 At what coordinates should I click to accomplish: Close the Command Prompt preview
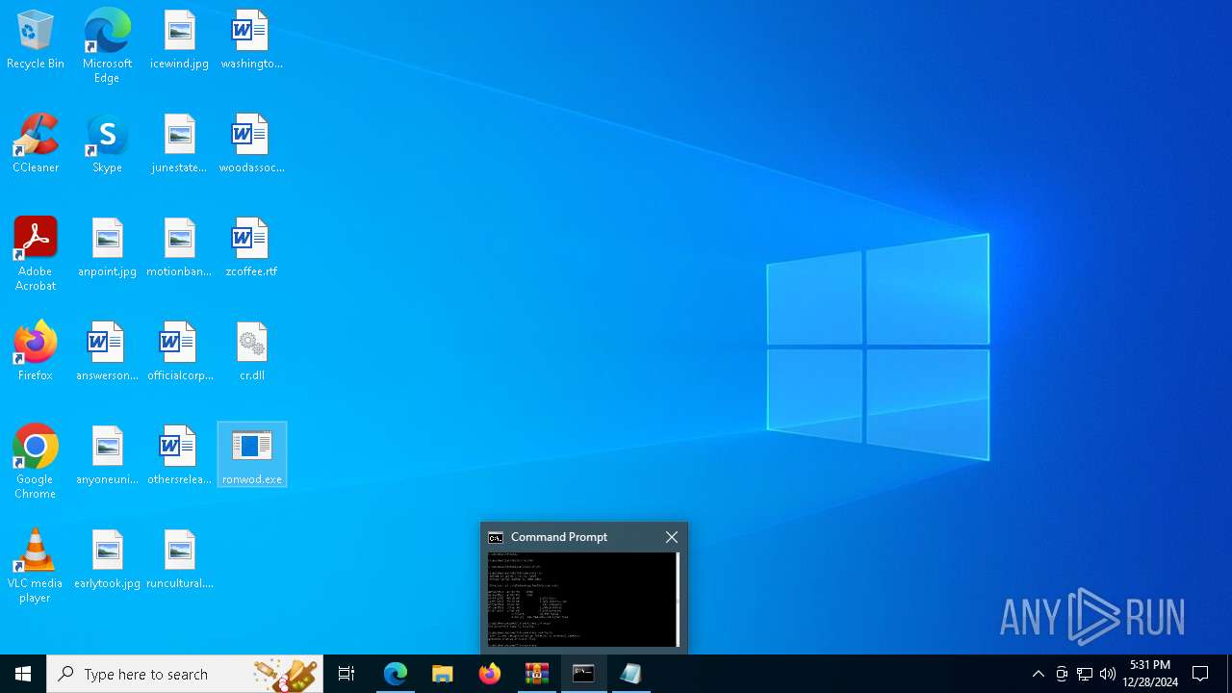click(x=672, y=537)
